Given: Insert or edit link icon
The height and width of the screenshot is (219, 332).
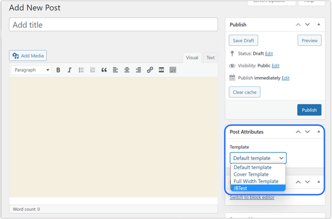Looking at the screenshot, I should (x=150, y=70).
